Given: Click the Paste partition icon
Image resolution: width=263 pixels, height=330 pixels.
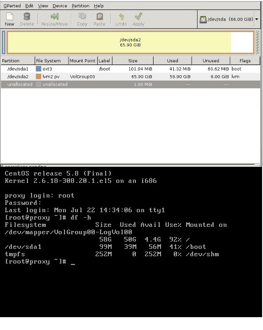Looking at the screenshot, I should pos(100,16).
